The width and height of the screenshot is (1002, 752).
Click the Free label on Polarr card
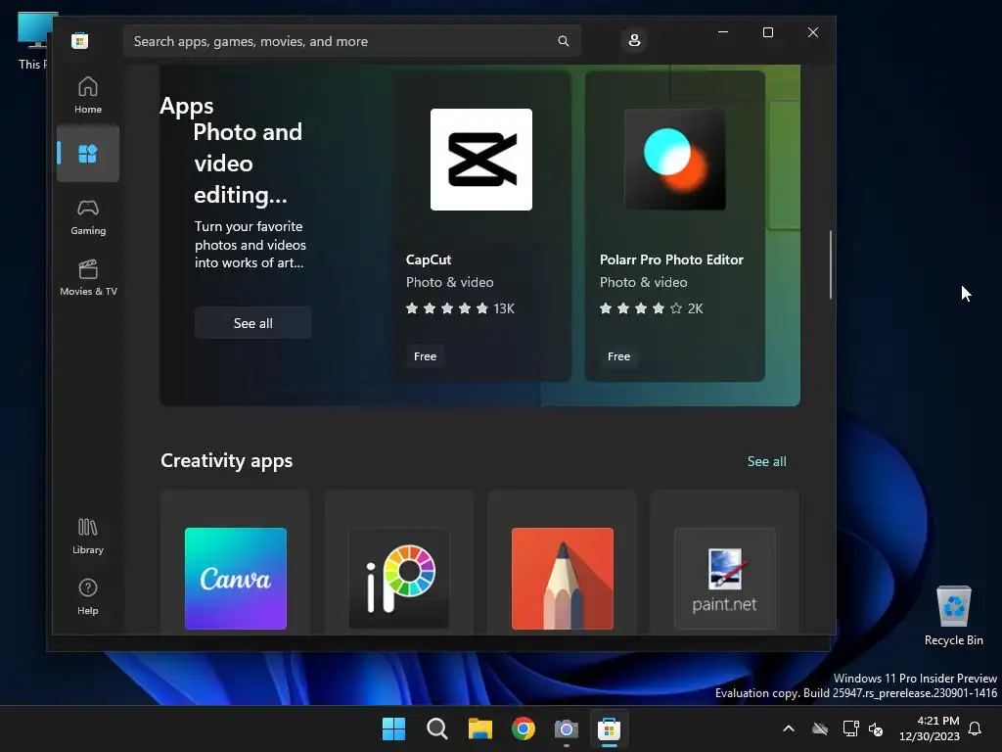tap(618, 356)
